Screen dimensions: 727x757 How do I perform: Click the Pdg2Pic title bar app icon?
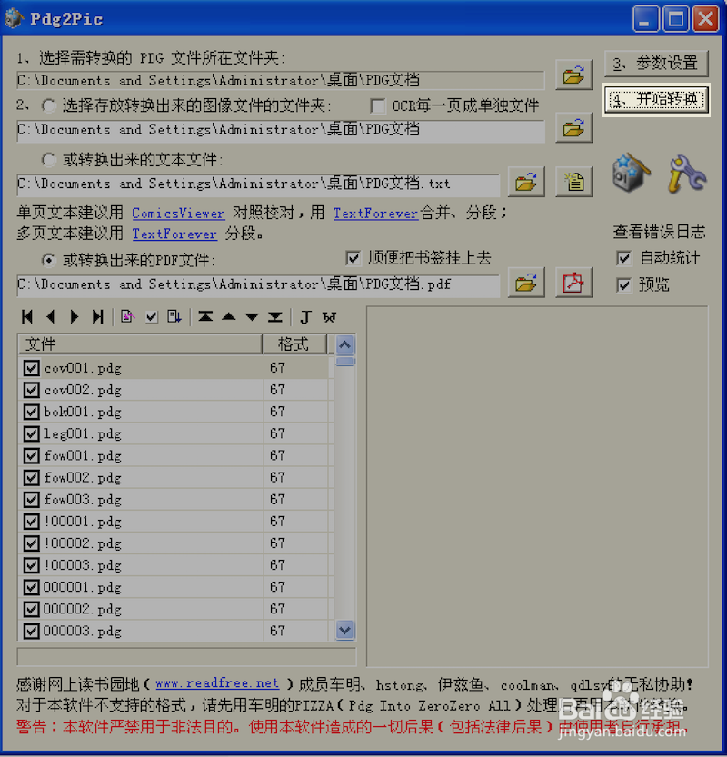tap(14, 19)
